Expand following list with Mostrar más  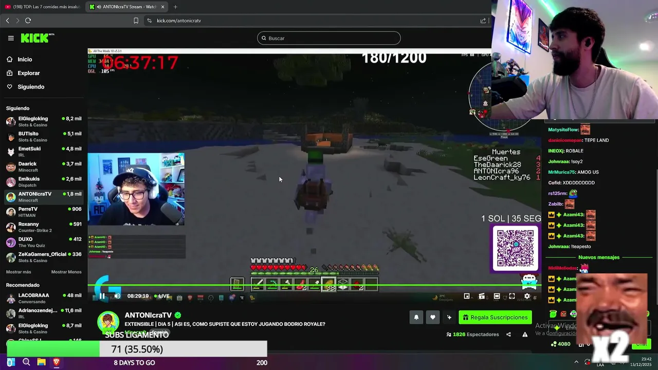(x=19, y=272)
